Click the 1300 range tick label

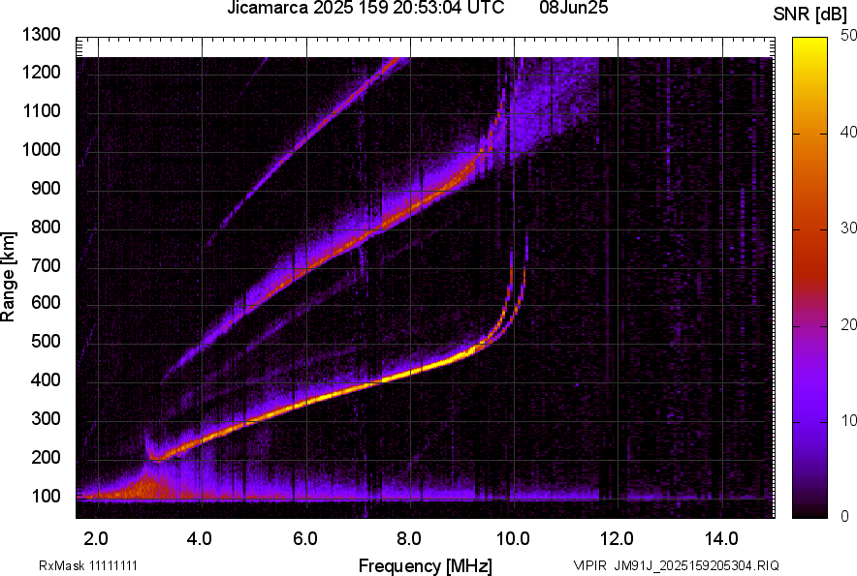tap(42, 35)
